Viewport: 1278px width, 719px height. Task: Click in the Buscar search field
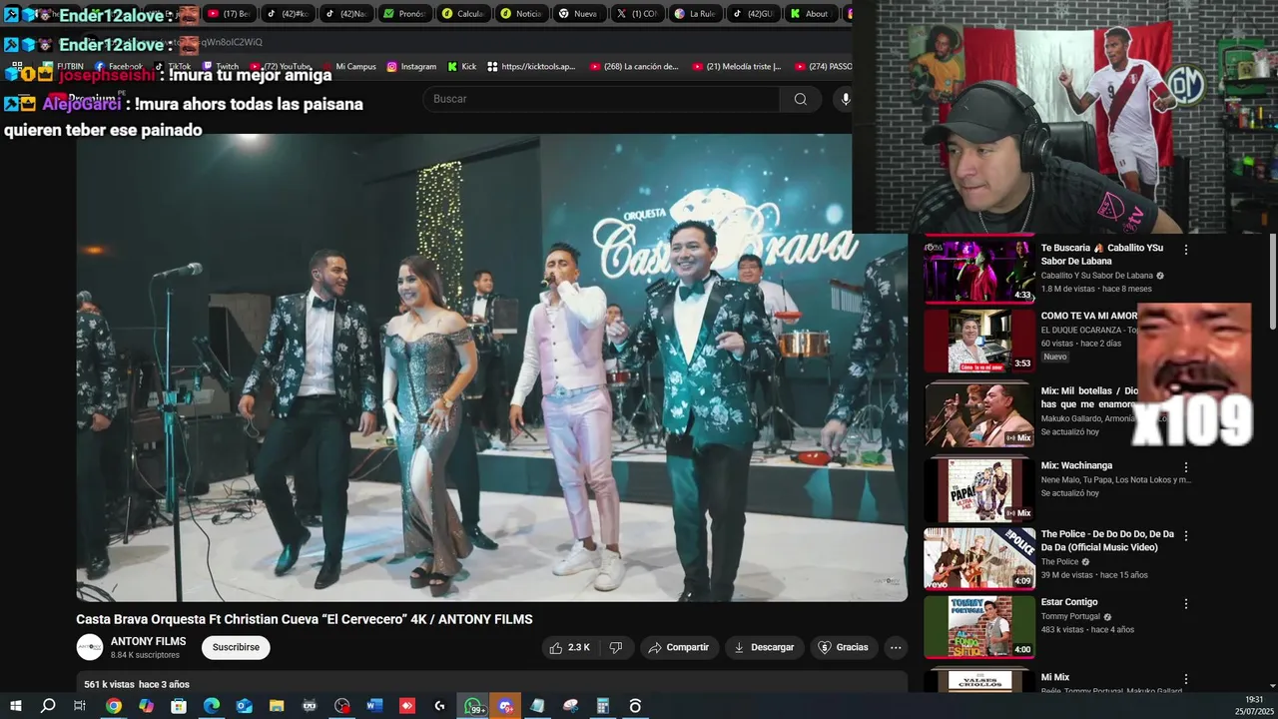tap(602, 99)
